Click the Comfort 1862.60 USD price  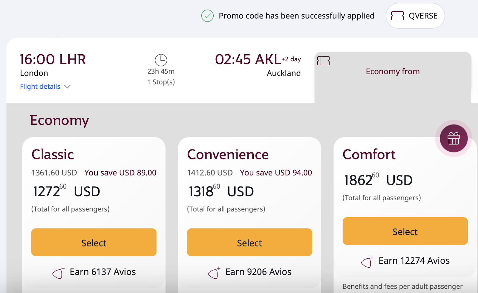pos(378,180)
